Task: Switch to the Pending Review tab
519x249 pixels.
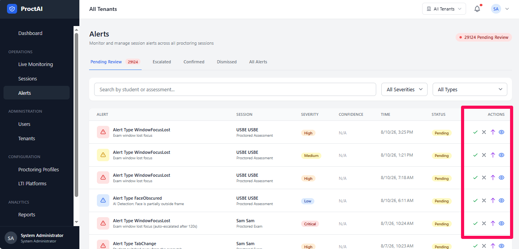Action: click(x=115, y=62)
